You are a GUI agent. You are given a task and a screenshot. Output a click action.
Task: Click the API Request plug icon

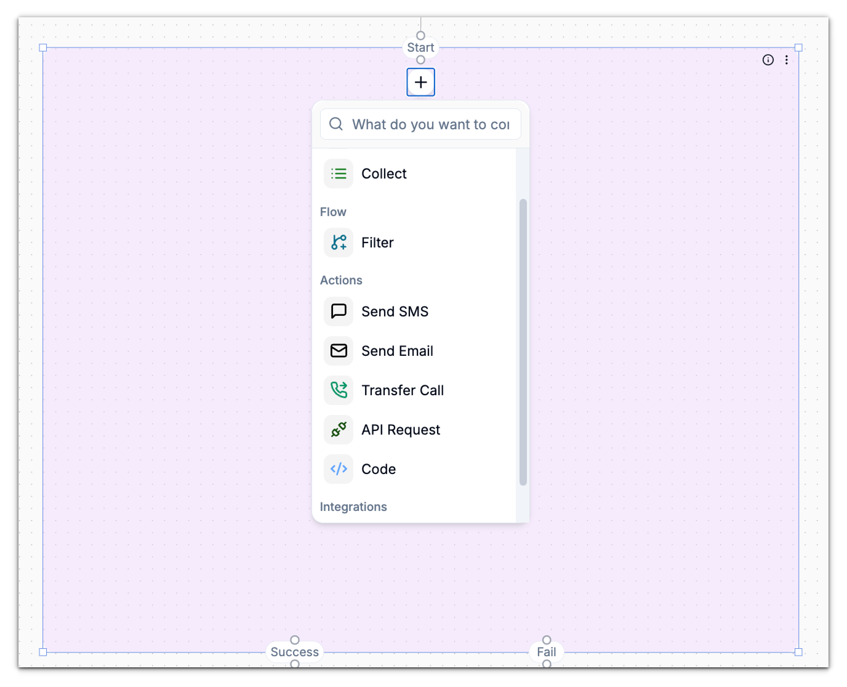(x=339, y=430)
